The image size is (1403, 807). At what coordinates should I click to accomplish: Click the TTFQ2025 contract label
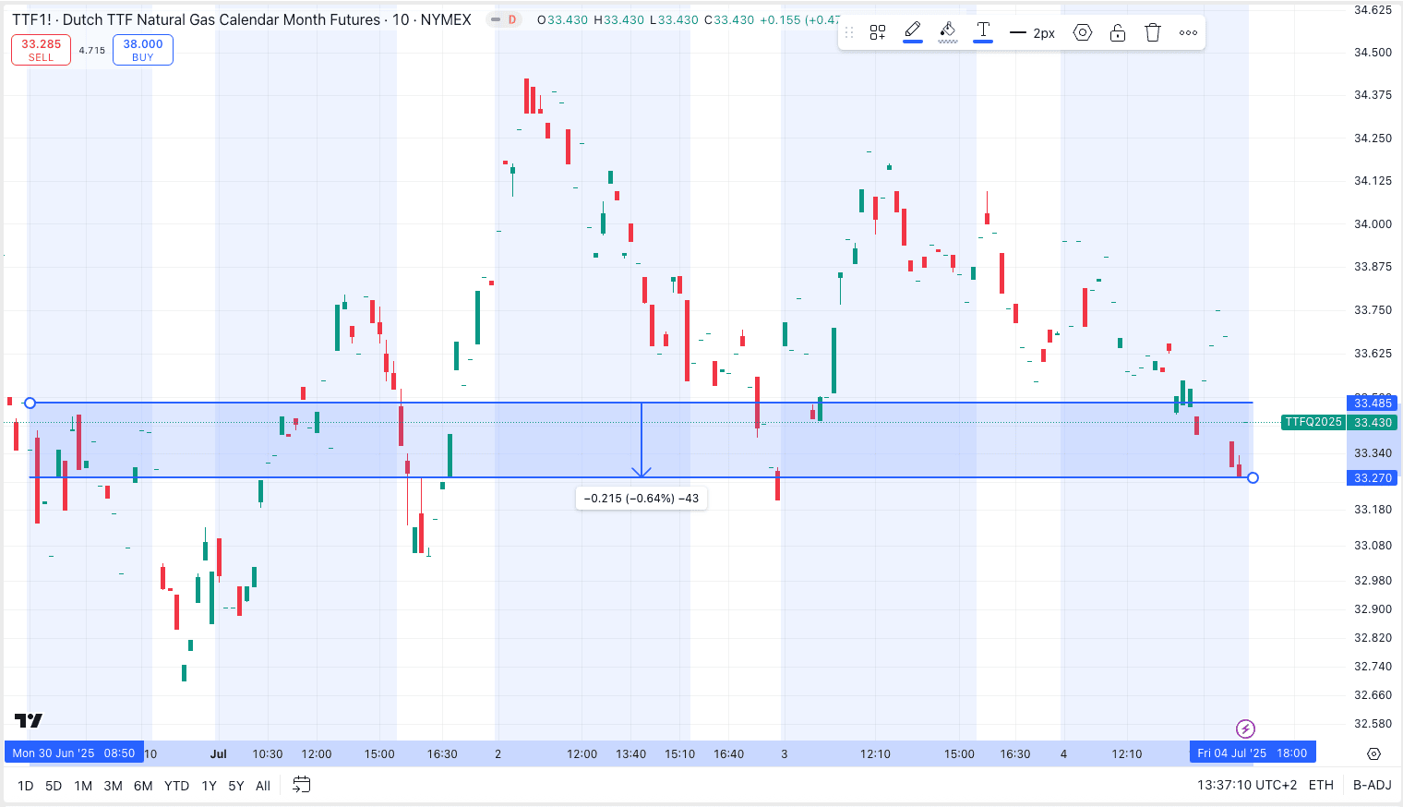point(1313,422)
